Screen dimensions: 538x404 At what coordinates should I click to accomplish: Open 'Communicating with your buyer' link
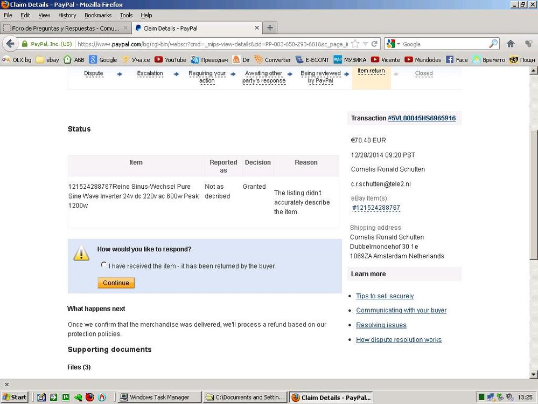[x=401, y=310]
